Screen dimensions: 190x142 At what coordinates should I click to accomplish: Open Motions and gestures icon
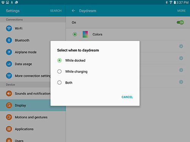coord(9,117)
